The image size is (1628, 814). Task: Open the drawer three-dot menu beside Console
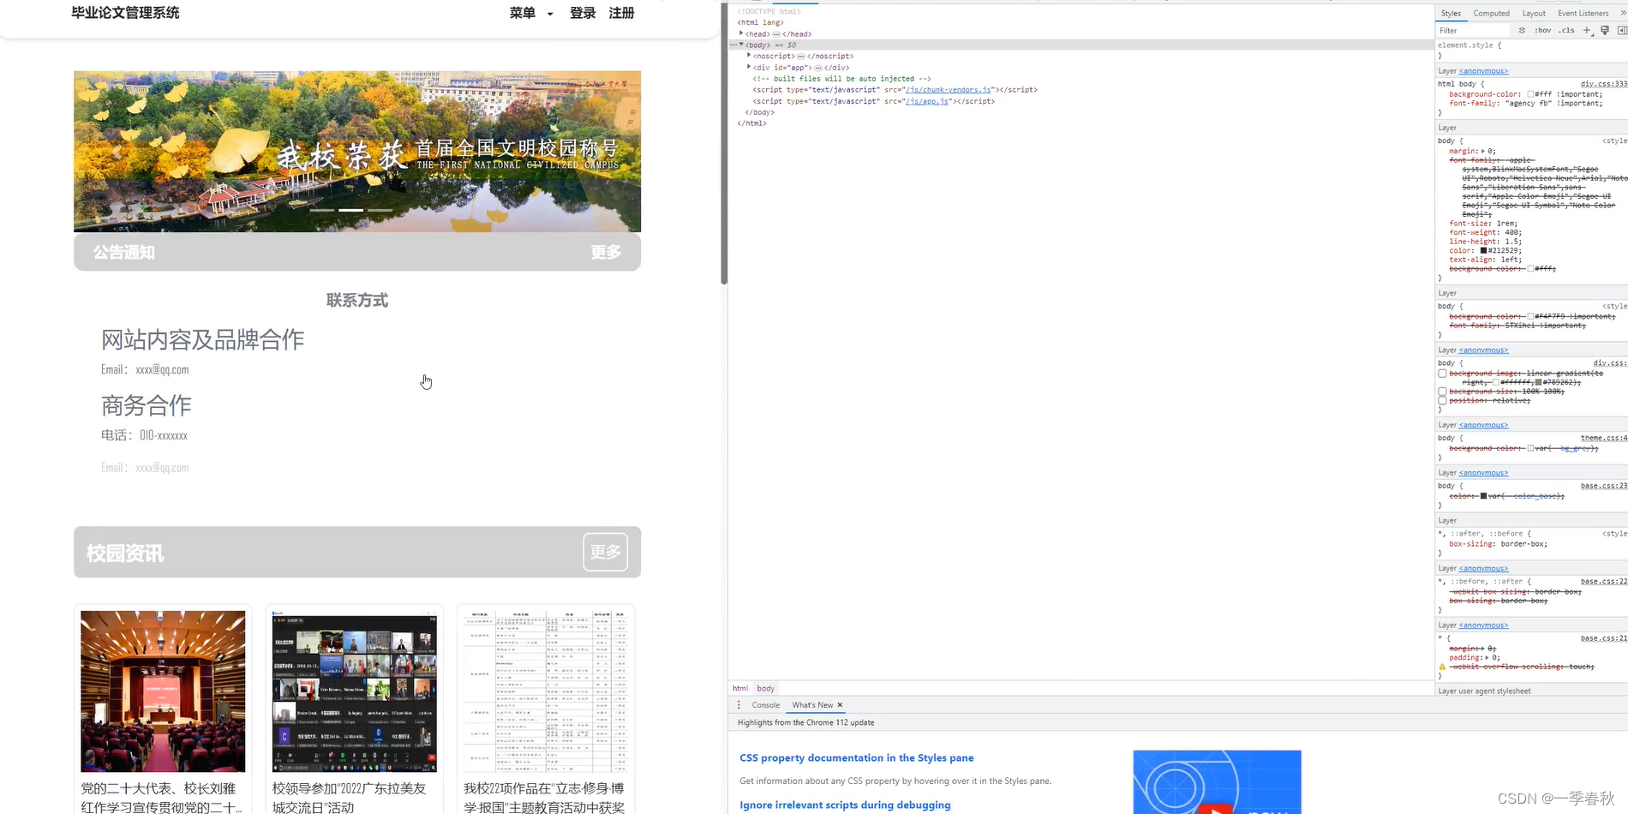point(739,705)
